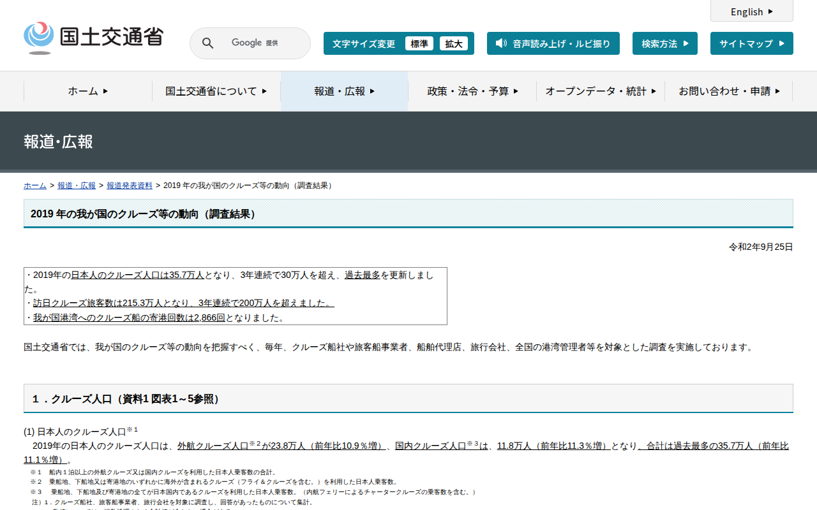Click the arrow icon on 検索方法 button
This screenshot has height=510, width=817.
686,43
